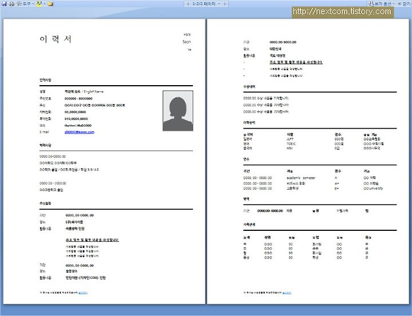Click the TOEIC entry in language table
This screenshot has height=316, width=412.
(x=291, y=144)
